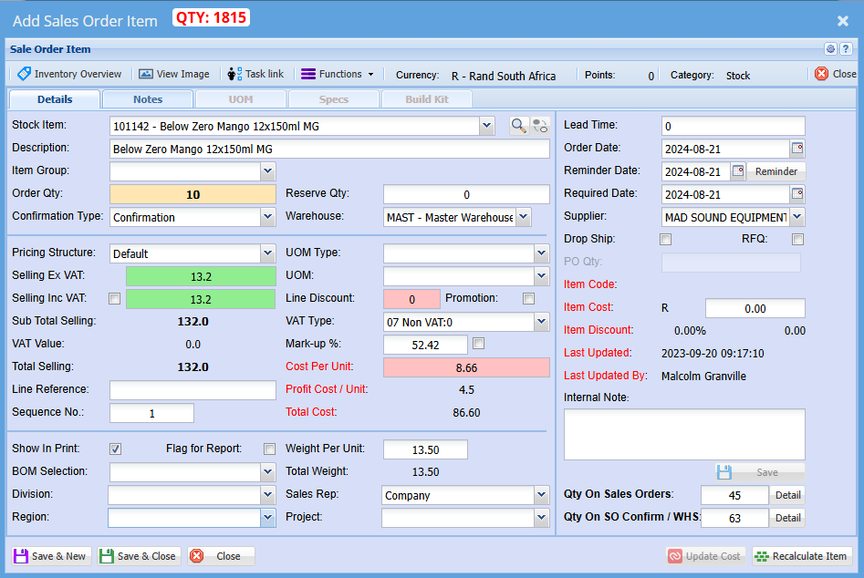Click the help question mark icon

click(x=846, y=49)
